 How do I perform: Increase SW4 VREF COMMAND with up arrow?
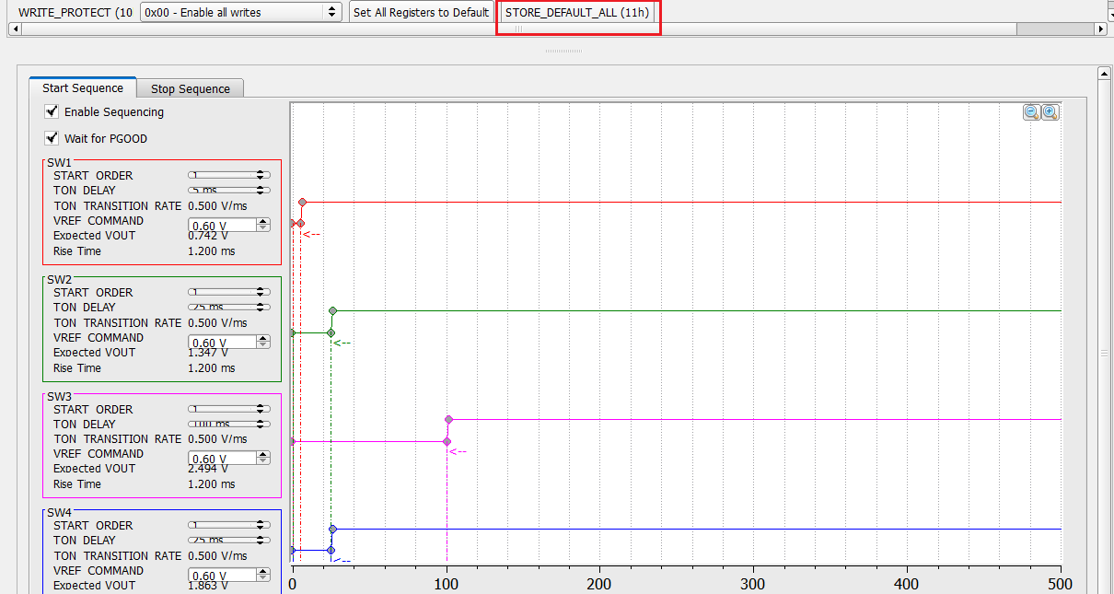263,571
